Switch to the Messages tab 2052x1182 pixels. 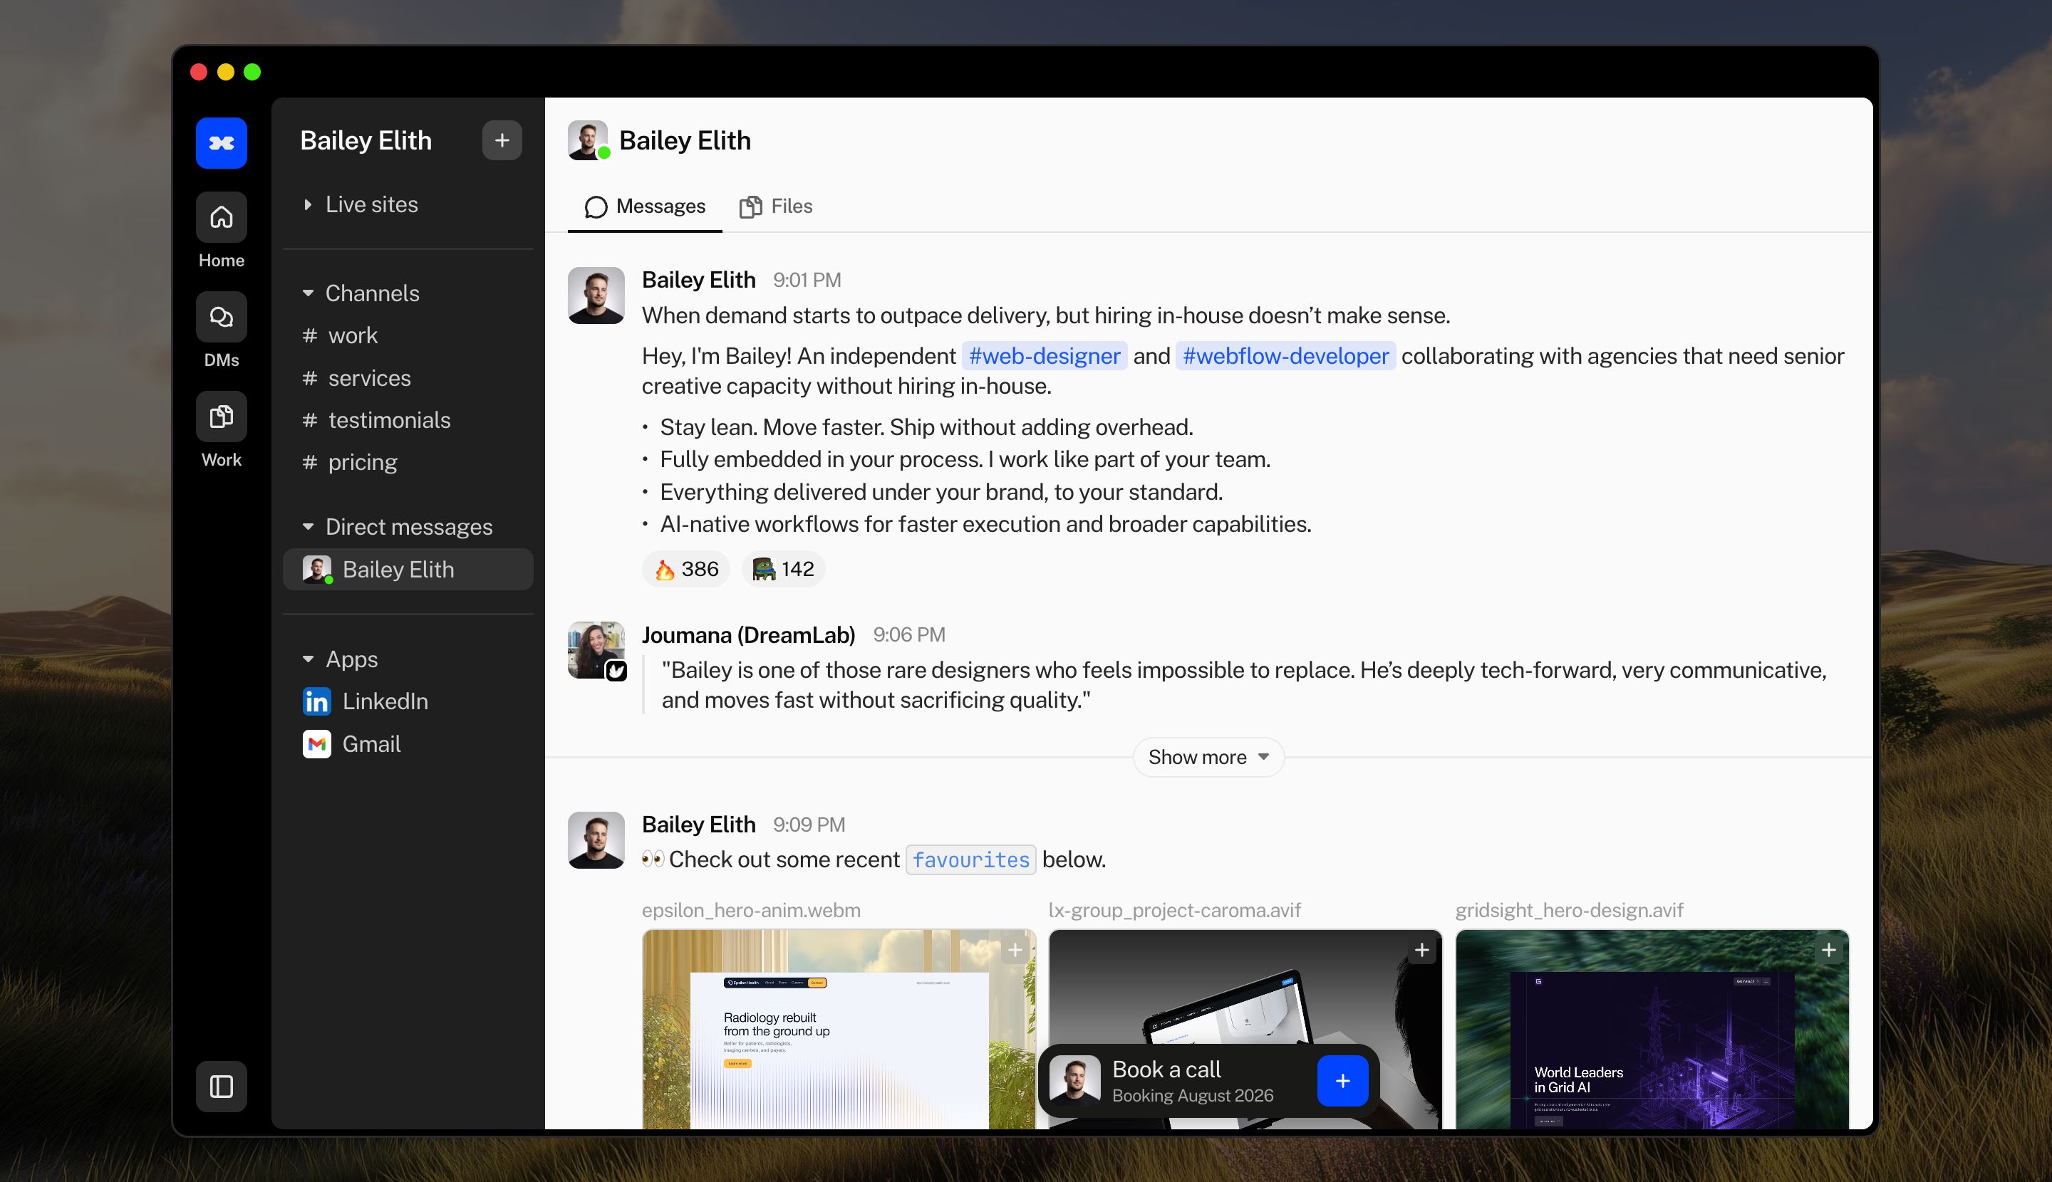645,206
